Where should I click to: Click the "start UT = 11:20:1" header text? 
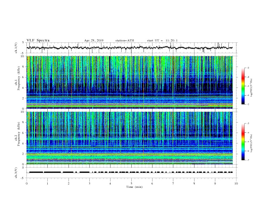[162, 40]
